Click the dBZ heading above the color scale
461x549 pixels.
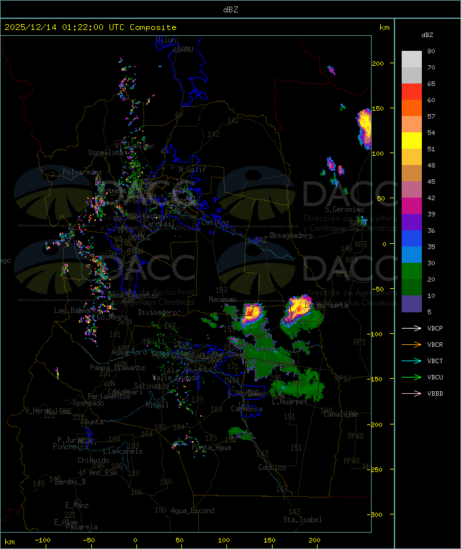coord(427,35)
